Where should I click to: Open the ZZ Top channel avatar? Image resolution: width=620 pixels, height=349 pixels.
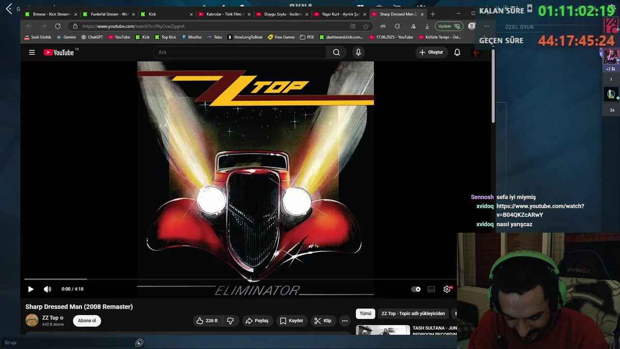32,320
